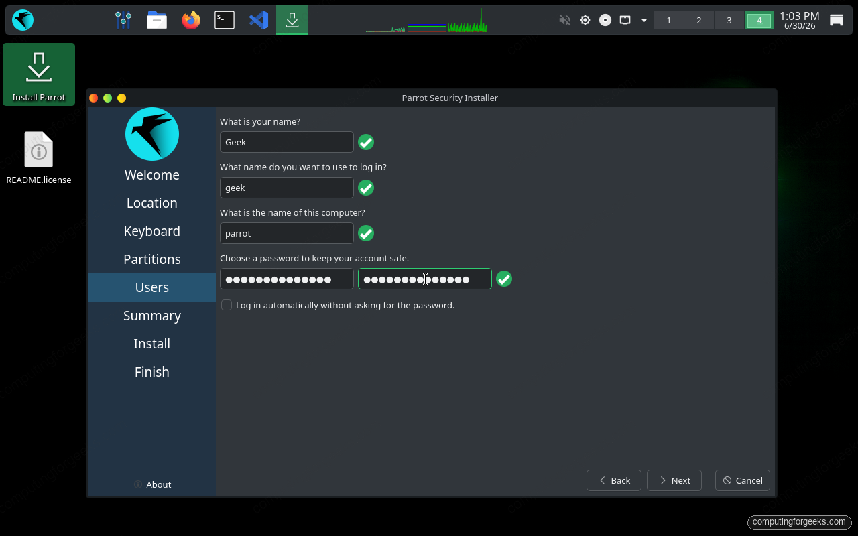Click the green check next to Geek name
The height and width of the screenshot is (536, 858).
(x=366, y=142)
